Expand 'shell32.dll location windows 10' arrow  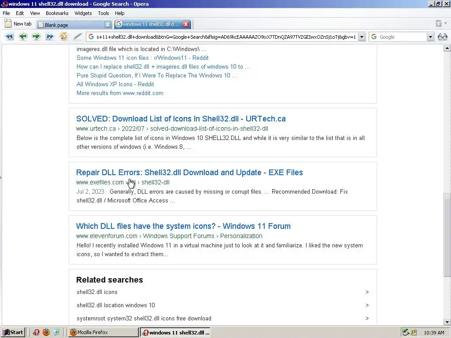click(367, 305)
